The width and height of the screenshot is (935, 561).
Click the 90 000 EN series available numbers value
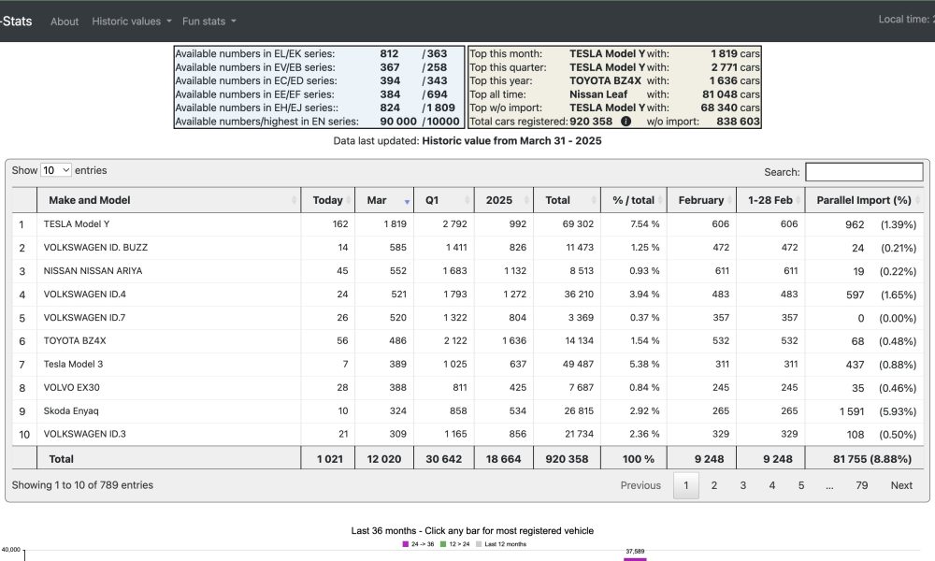pyautogui.click(x=398, y=122)
